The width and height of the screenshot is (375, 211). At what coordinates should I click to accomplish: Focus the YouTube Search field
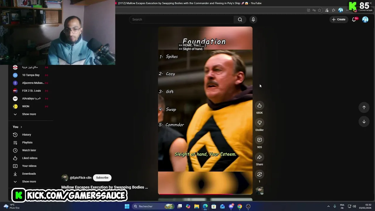coord(182,19)
